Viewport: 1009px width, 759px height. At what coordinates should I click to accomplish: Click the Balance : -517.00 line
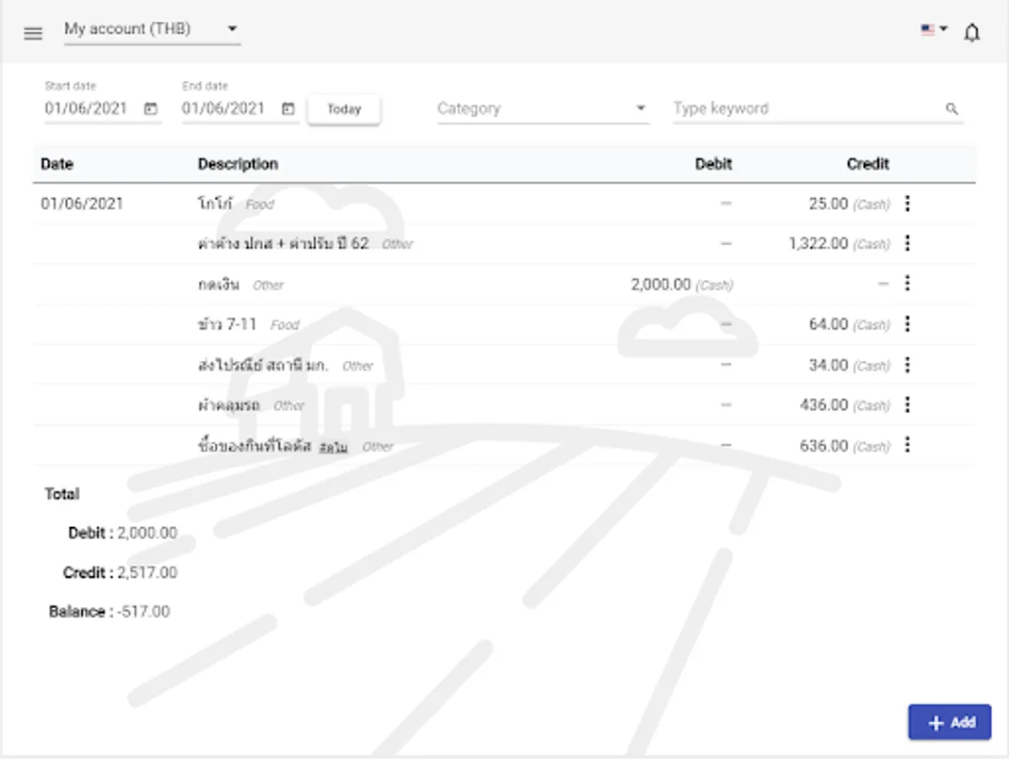click(x=110, y=611)
